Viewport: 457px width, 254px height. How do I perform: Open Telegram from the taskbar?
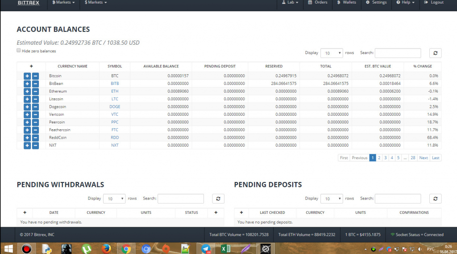coord(206,249)
